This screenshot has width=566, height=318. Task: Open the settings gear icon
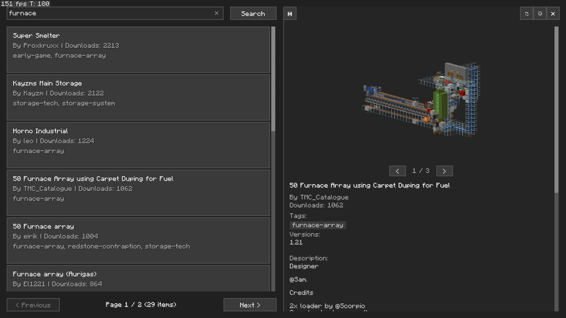pos(540,14)
